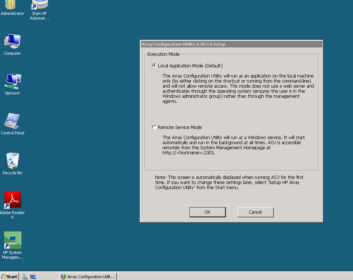This screenshot has height=280, width=353.
Task: Click the Show Desktop quick launch icon
Action: point(33,277)
